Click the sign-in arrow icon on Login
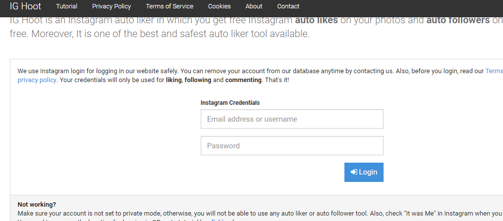 click(x=354, y=172)
